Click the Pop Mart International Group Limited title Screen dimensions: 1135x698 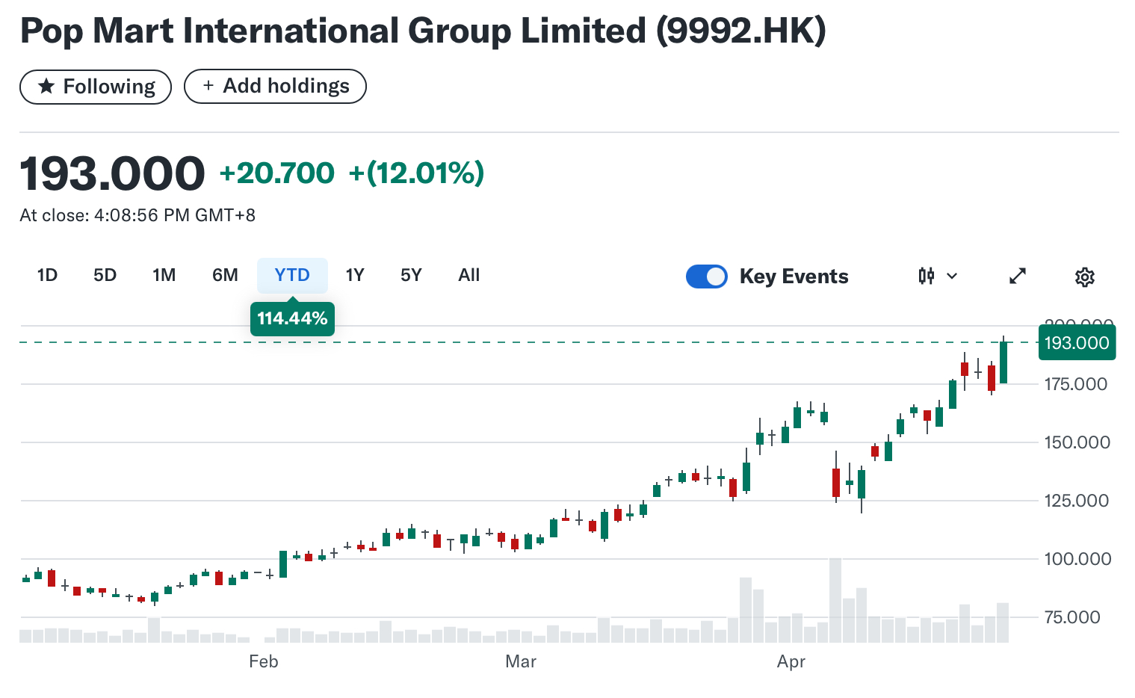423,31
